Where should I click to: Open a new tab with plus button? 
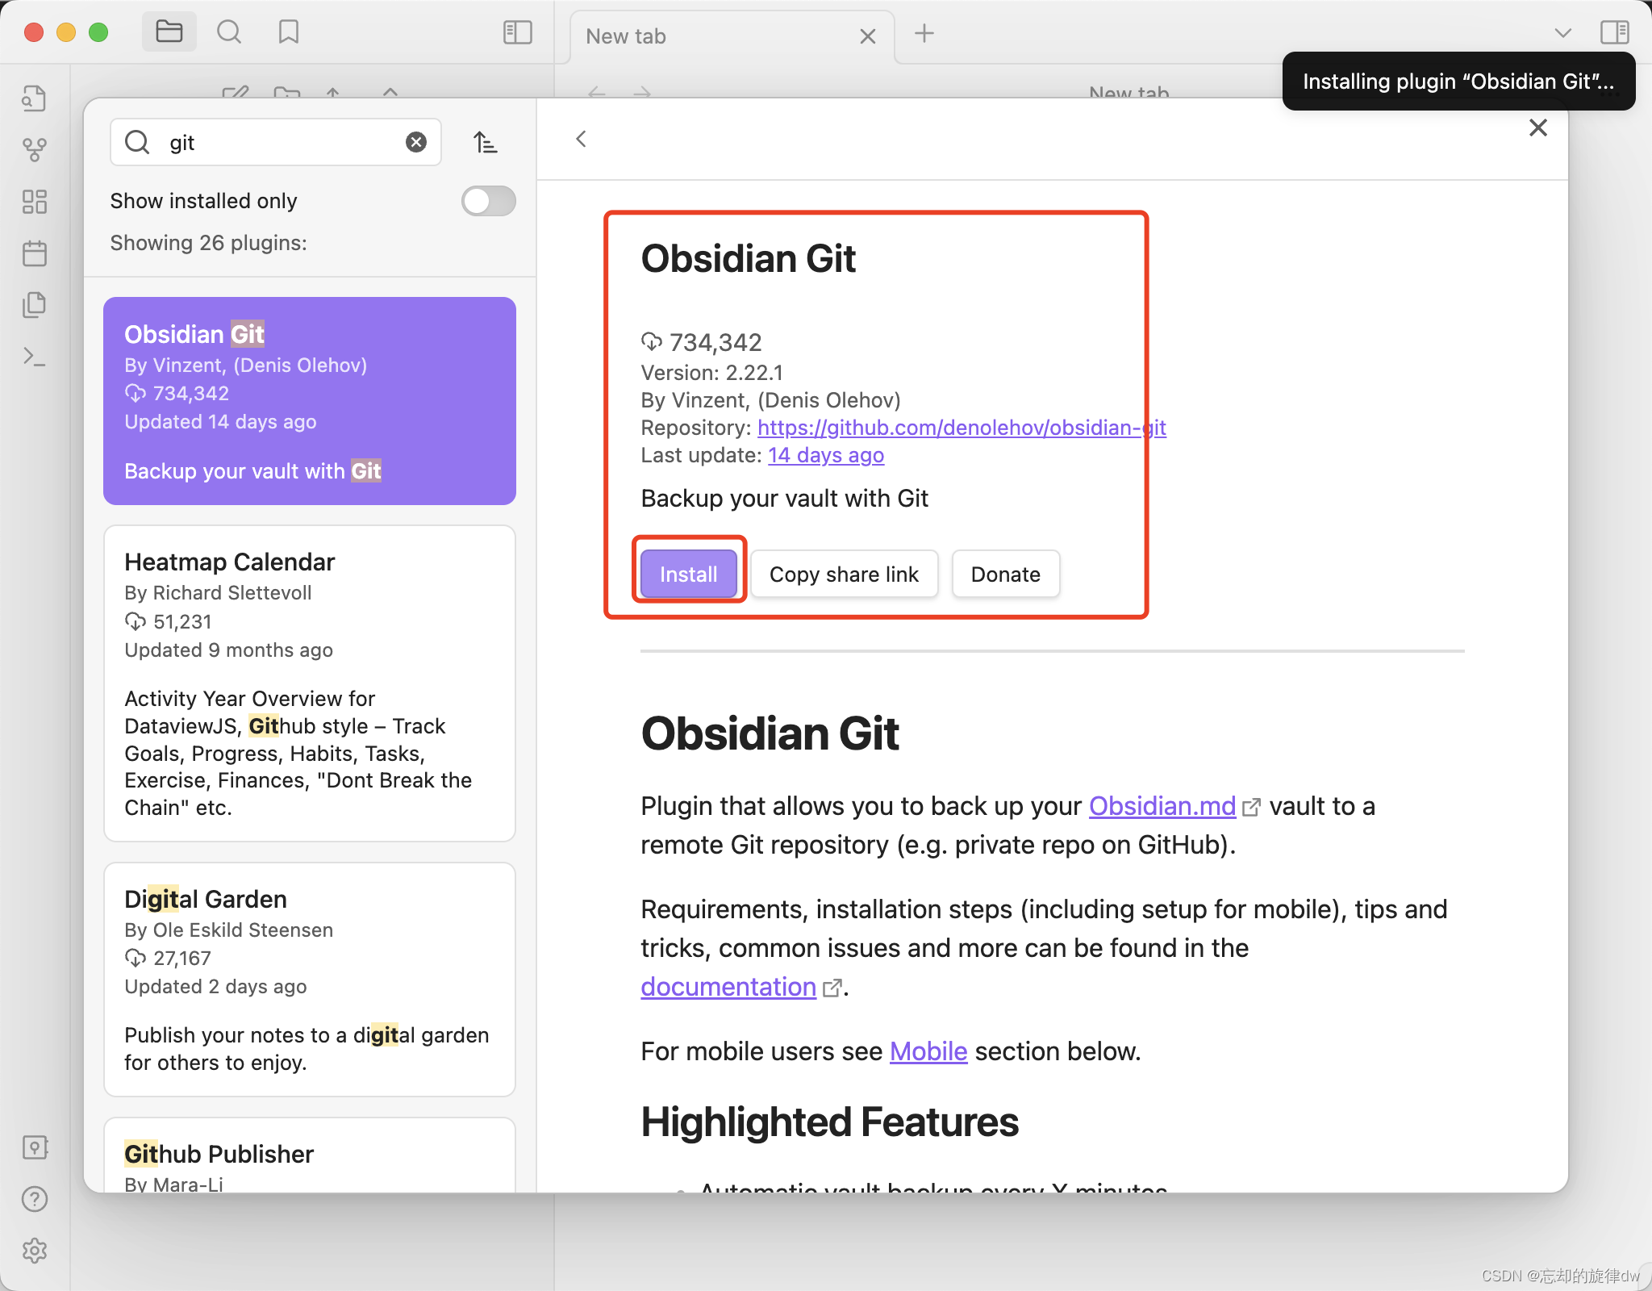(924, 33)
